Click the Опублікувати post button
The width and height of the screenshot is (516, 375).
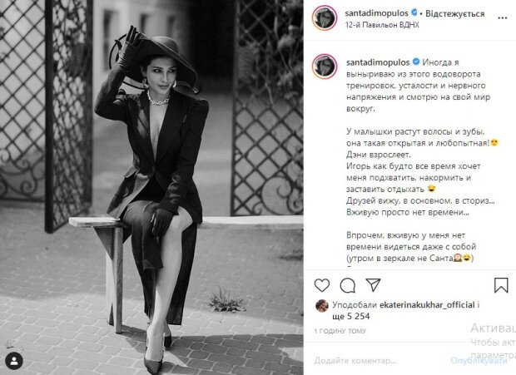click(479, 361)
